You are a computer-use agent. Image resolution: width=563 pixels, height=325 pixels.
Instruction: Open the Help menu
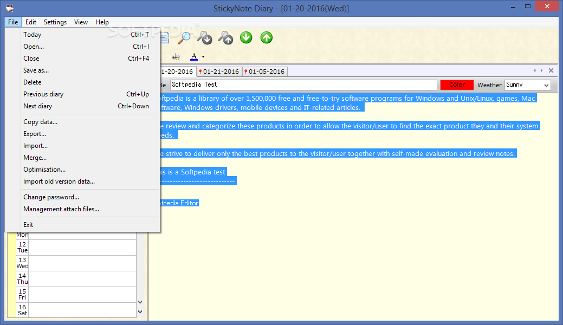[102, 22]
